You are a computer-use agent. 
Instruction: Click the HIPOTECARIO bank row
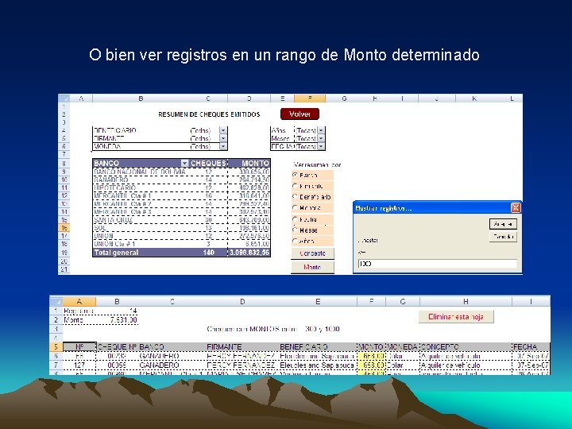tap(181, 187)
